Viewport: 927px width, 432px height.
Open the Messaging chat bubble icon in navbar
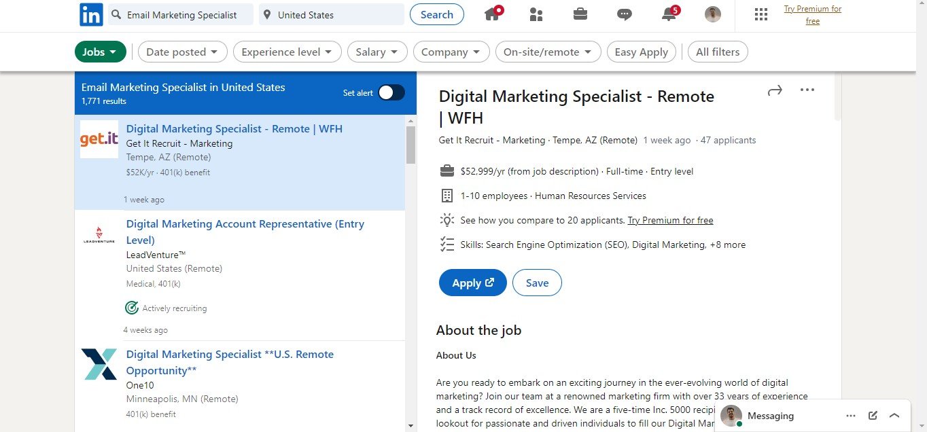[625, 14]
